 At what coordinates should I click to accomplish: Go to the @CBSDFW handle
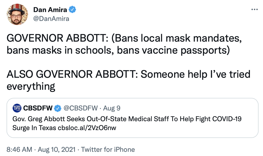pos(81,108)
